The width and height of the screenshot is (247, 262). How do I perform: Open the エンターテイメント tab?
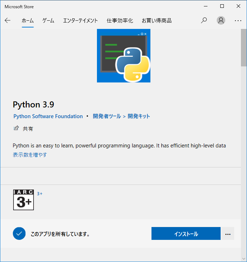tap(80, 21)
